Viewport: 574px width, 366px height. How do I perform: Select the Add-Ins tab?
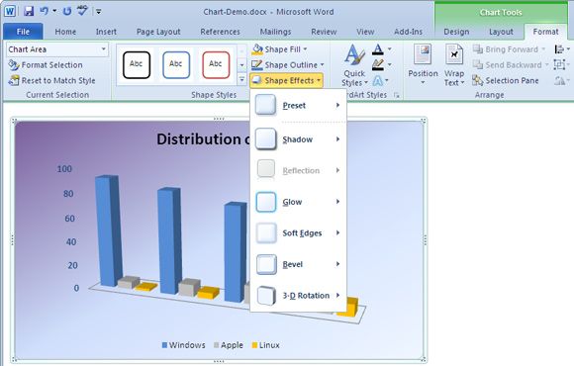tap(408, 32)
